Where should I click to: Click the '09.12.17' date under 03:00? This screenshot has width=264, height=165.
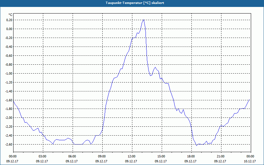pos(42,161)
